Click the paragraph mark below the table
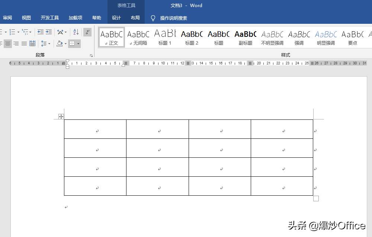 (66, 207)
